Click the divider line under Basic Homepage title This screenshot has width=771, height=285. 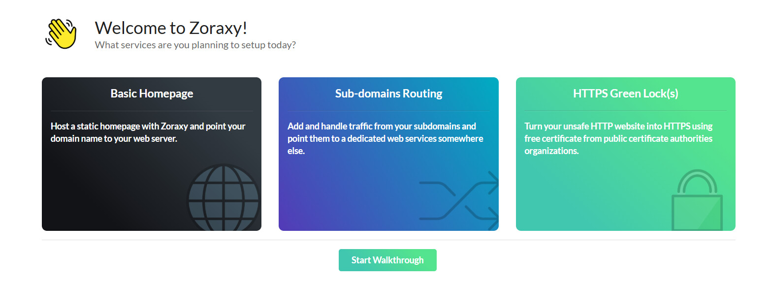pos(152,111)
